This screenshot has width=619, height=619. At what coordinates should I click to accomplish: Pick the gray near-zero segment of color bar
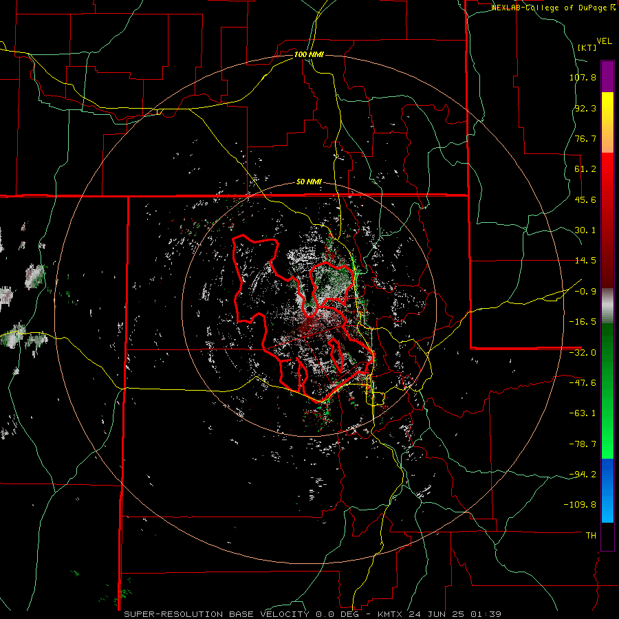pos(607,306)
